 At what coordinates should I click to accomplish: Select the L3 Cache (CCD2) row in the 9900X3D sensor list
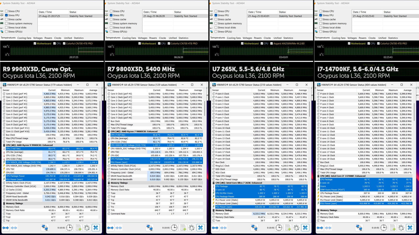50,190
